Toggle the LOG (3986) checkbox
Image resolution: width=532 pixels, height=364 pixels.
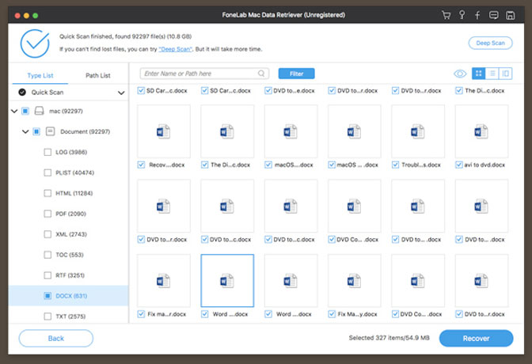(47, 152)
